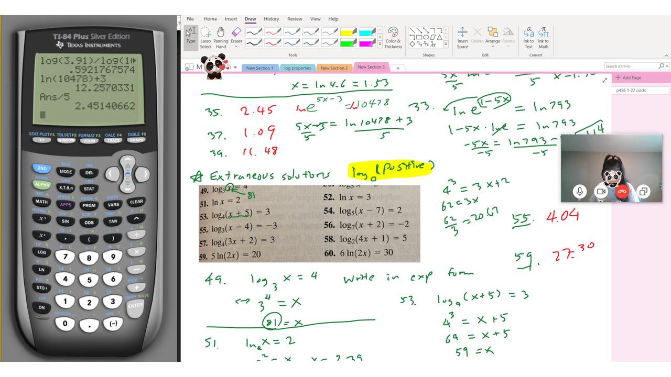Viewport: 671px width, 377px height.
Task: Mute the microphone in video call
Action: click(x=580, y=192)
